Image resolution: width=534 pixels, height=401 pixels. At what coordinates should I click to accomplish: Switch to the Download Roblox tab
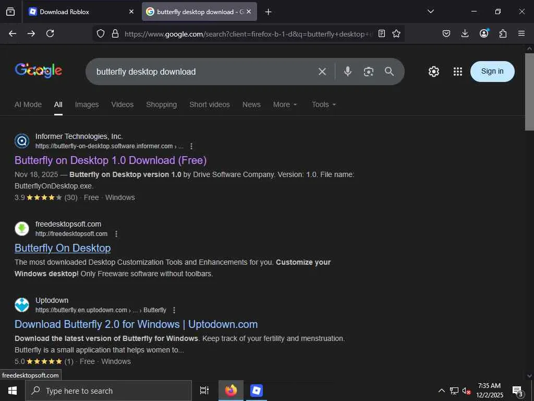point(77,12)
